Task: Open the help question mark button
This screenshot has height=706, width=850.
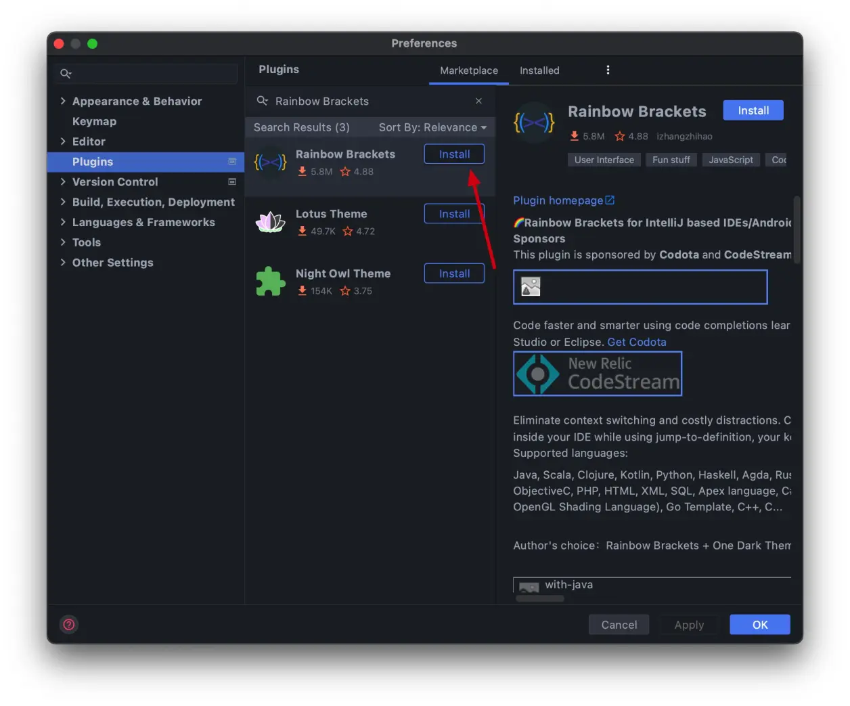Action: click(69, 624)
